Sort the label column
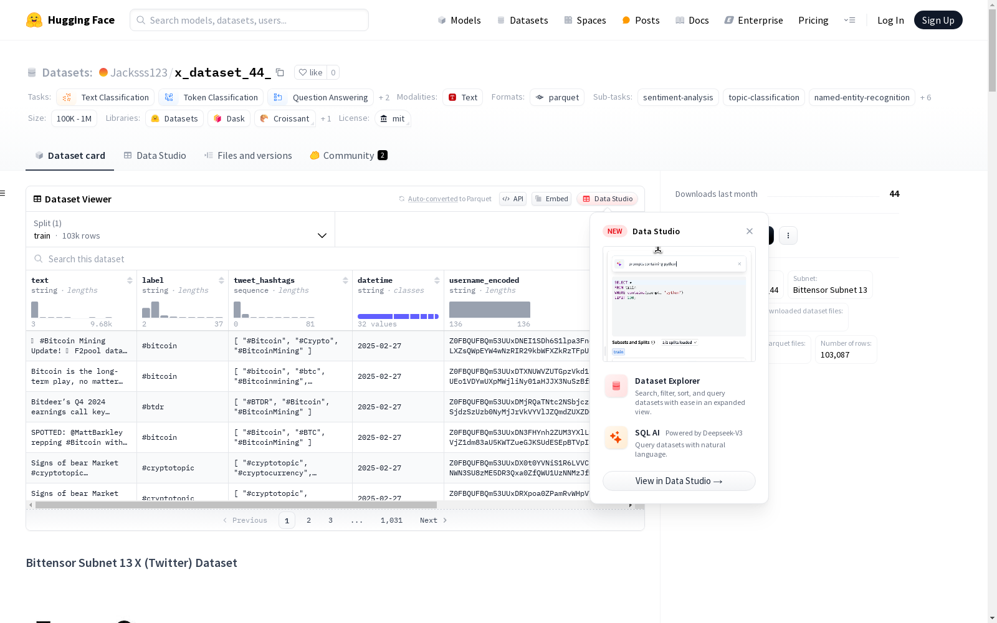Image resolution: width=997 pixels, height=623 pixels. pos(221,280)
